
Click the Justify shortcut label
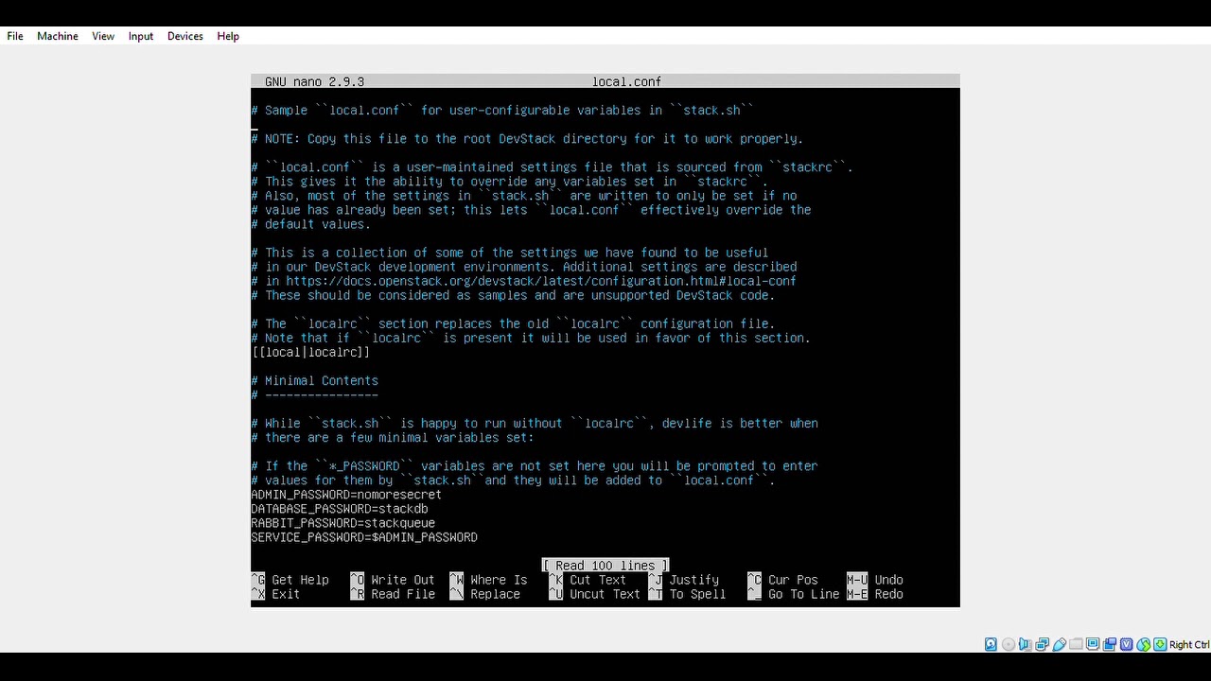[694, 580]
